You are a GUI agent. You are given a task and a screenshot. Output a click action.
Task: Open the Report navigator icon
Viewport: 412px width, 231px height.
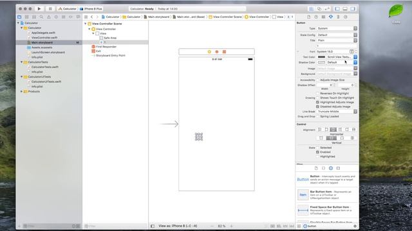(x=78, y=17)
